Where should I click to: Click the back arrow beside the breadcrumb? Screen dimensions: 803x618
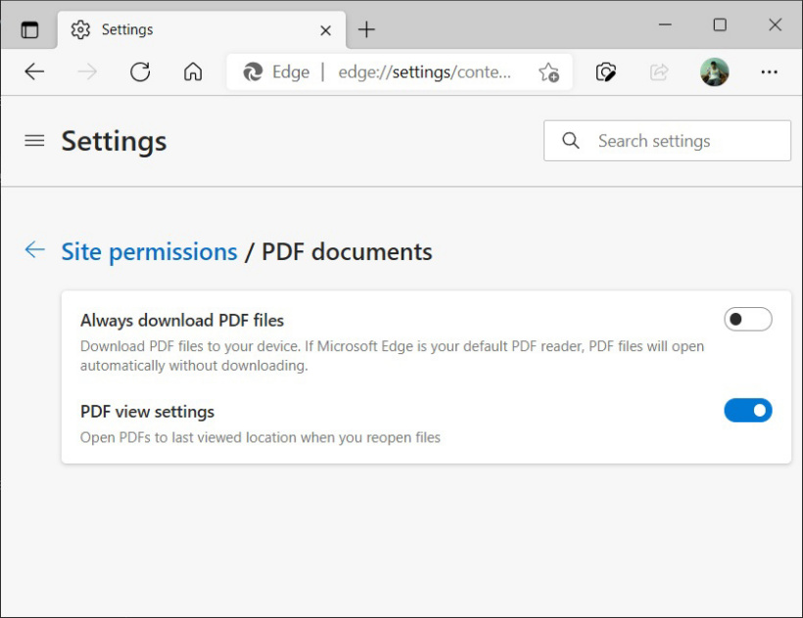tap(34, 251)
